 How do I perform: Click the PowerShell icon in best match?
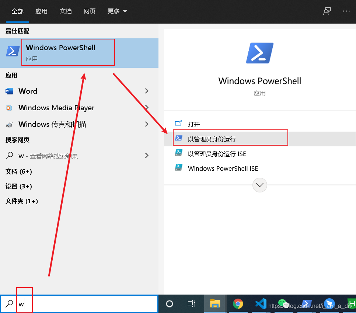click(x=13, y=51)
